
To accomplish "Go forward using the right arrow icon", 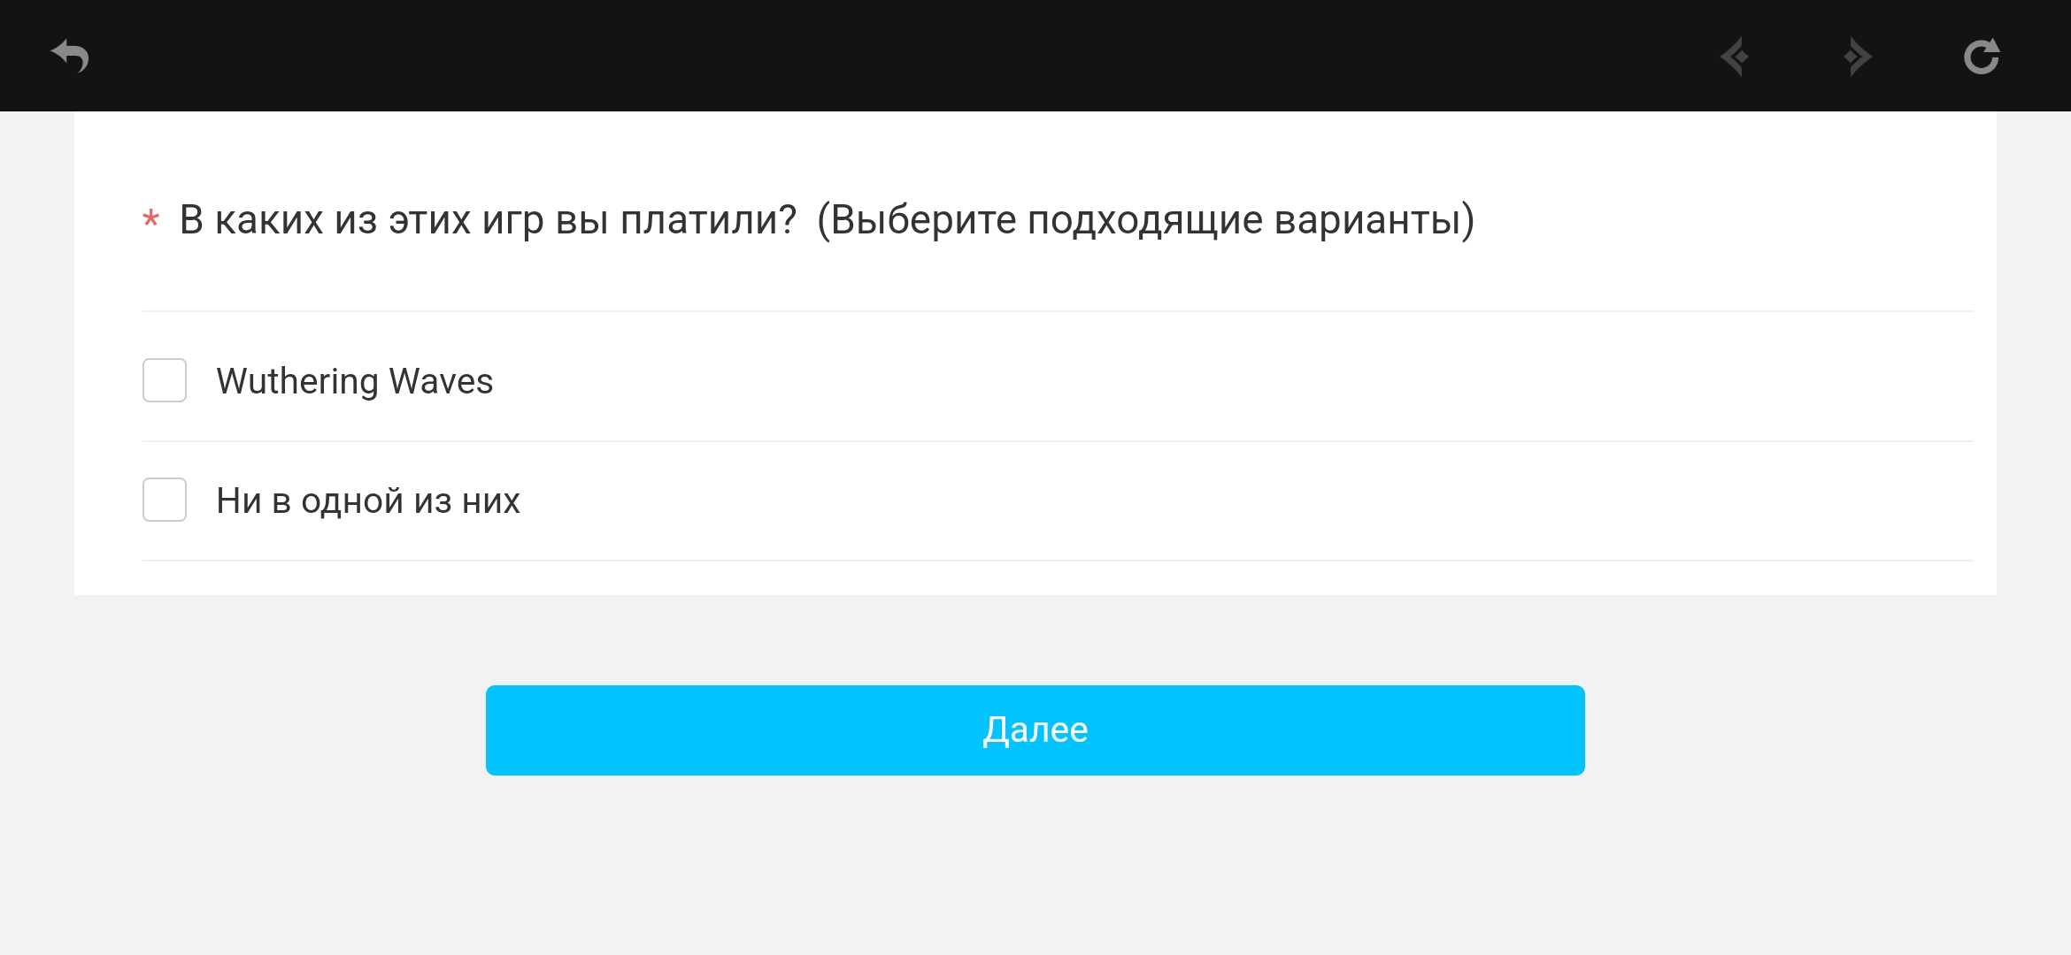I will (1858, 57).
